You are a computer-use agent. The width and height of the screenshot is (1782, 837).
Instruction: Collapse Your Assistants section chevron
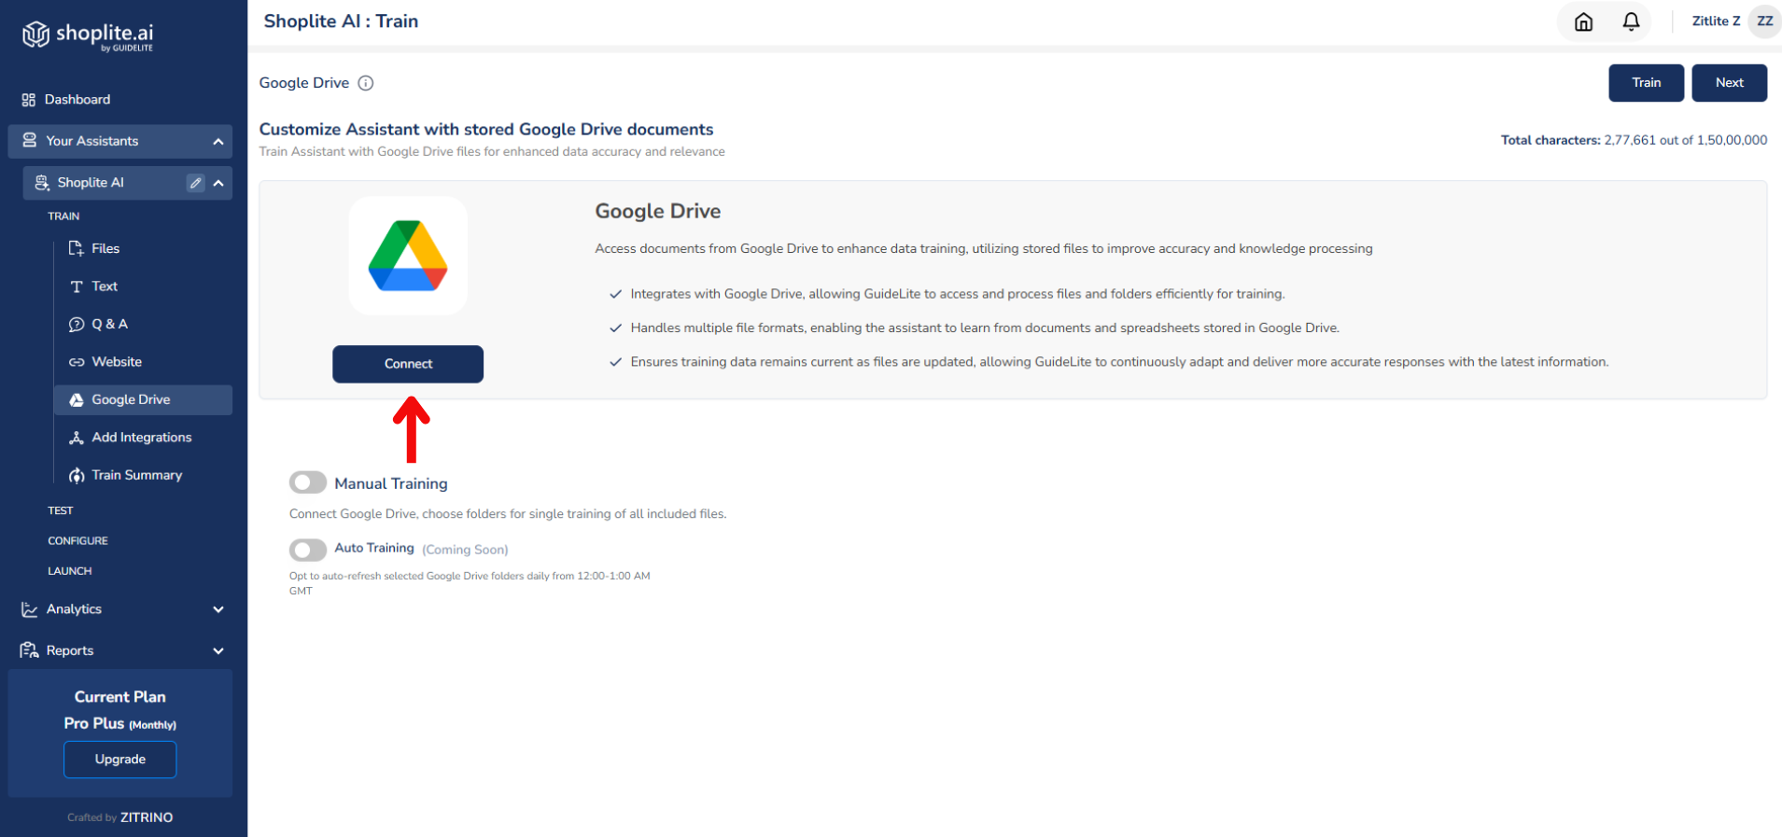click(x=218, y=142)
